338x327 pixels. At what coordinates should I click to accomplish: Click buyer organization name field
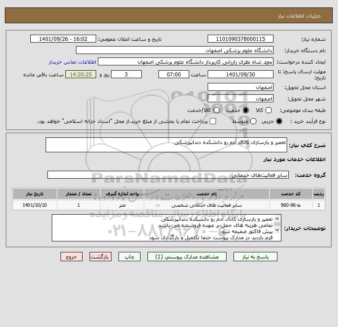(175, 50)
